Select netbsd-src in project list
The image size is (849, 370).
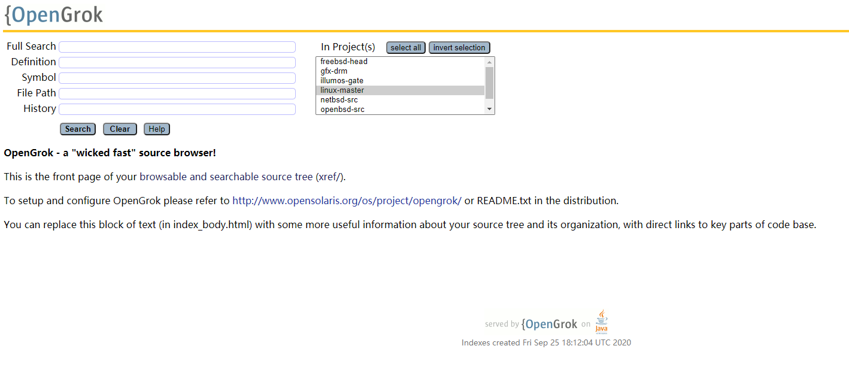[x=400, y=100]
